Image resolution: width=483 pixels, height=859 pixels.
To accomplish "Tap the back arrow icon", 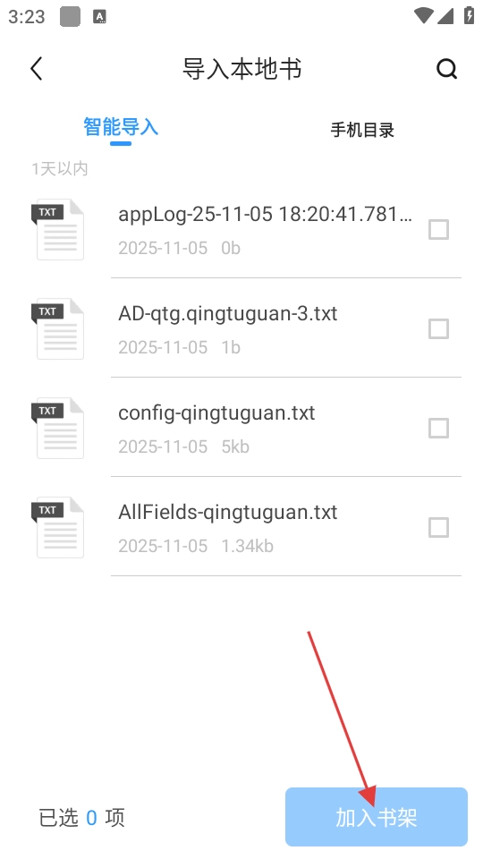I will pos(36,69).
